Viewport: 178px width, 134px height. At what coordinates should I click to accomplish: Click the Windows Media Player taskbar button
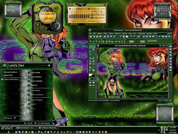tap(48, 128)
